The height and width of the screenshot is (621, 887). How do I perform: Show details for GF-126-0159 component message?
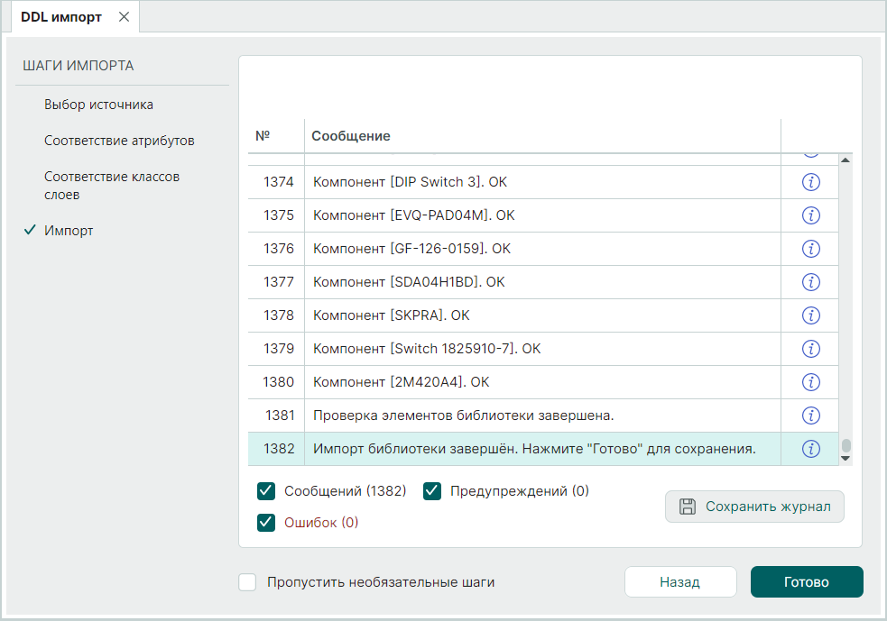pos(810,249)
